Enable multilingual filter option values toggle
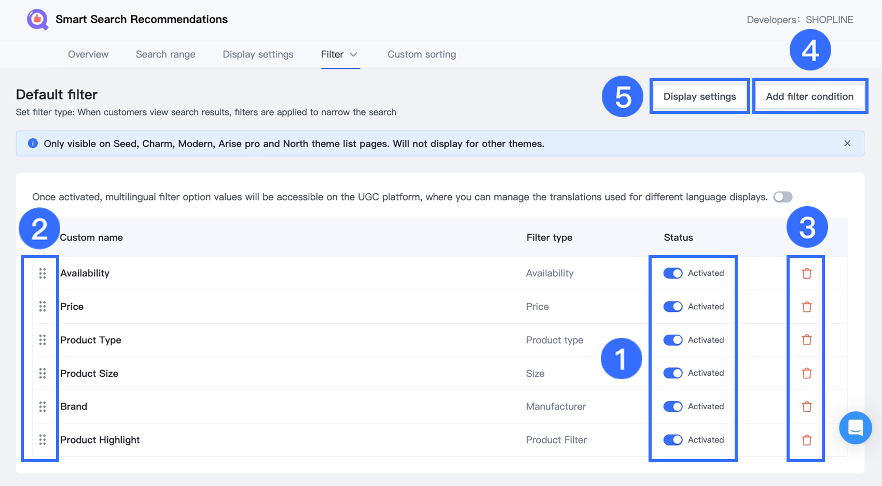The height and width of the screenshot is (486, 882). 782,197
